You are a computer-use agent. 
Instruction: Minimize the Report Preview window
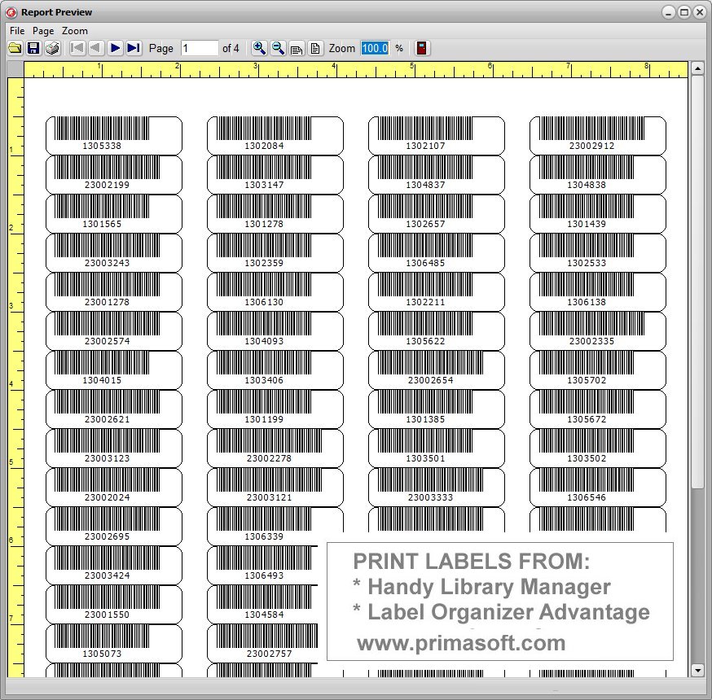coord(668,12)
